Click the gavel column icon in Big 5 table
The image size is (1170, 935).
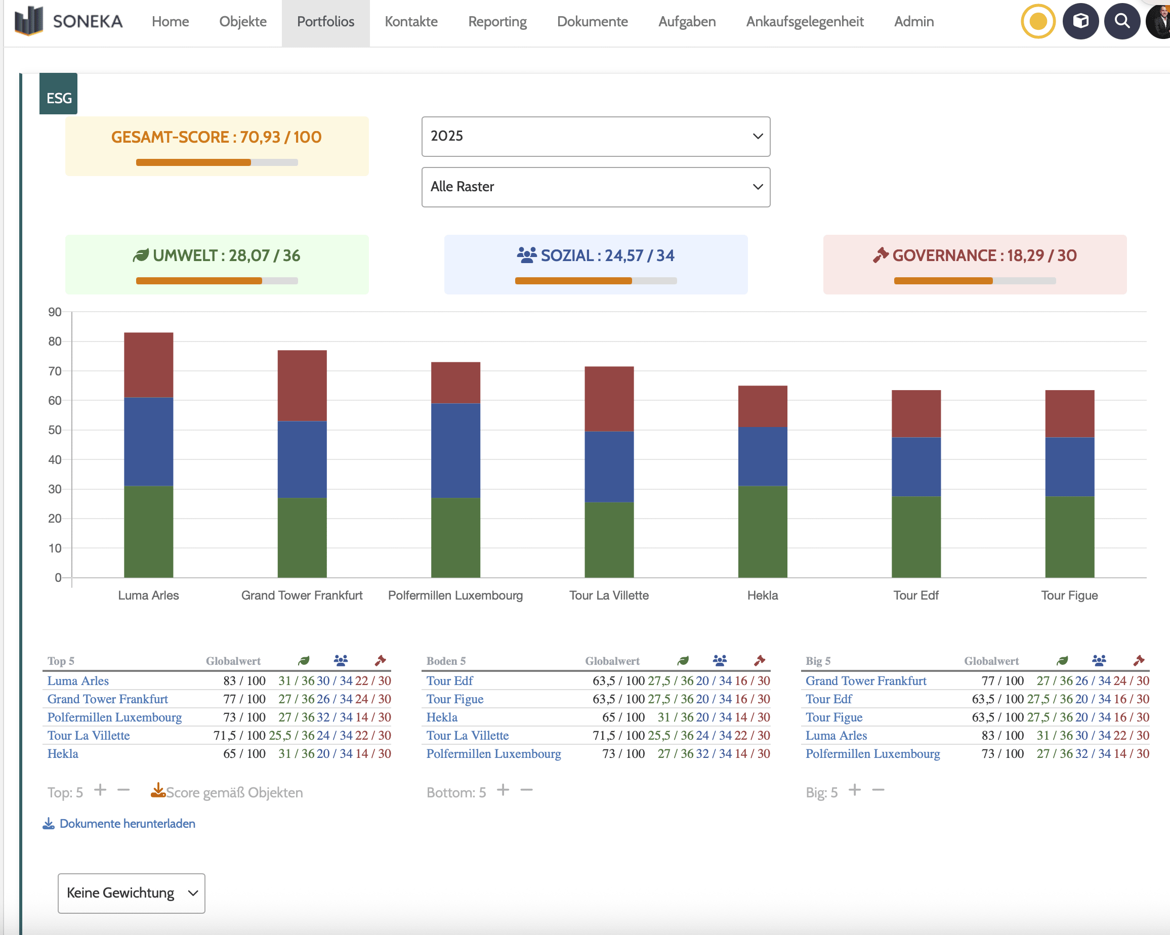click(1139, 660)
